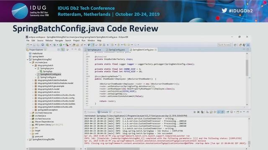This screenshot has width=268, height=150.
Task: Toggle Word Wrap in Console toolbar
Action: (215, 112)
